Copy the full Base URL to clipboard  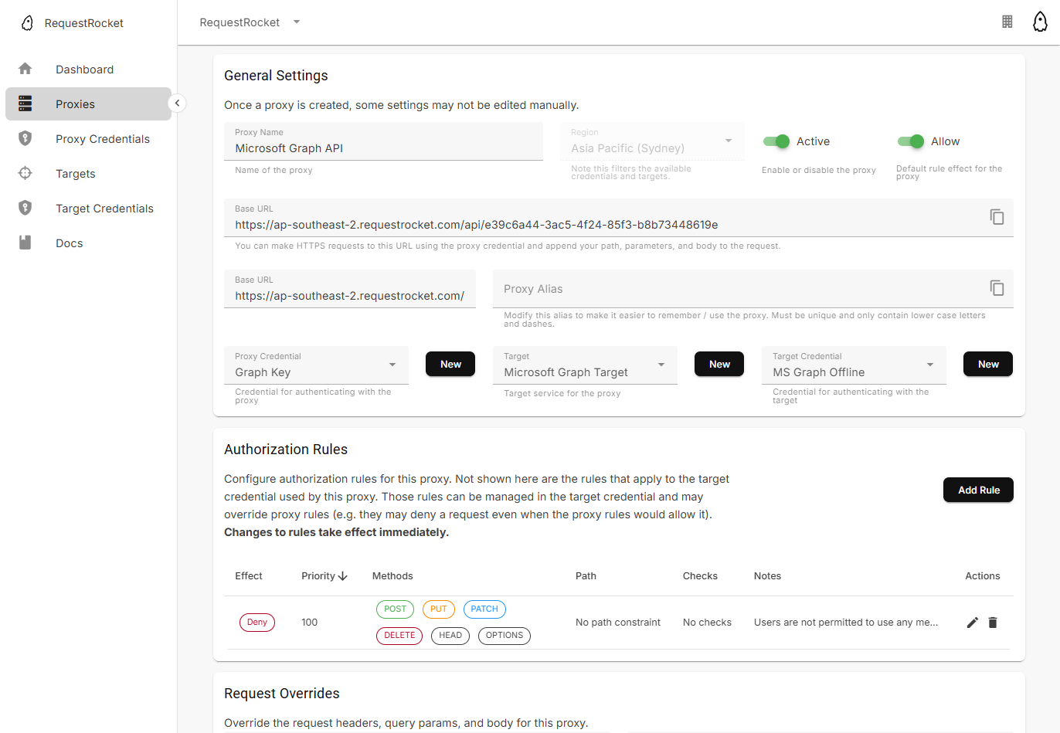click(997, 217)
